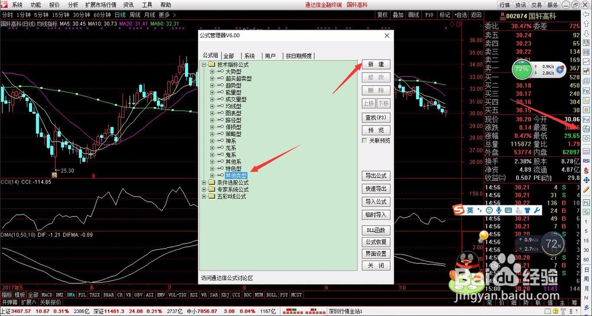
Task: Click the Sogou wrench settings icon
Action: tap(537, 210)
